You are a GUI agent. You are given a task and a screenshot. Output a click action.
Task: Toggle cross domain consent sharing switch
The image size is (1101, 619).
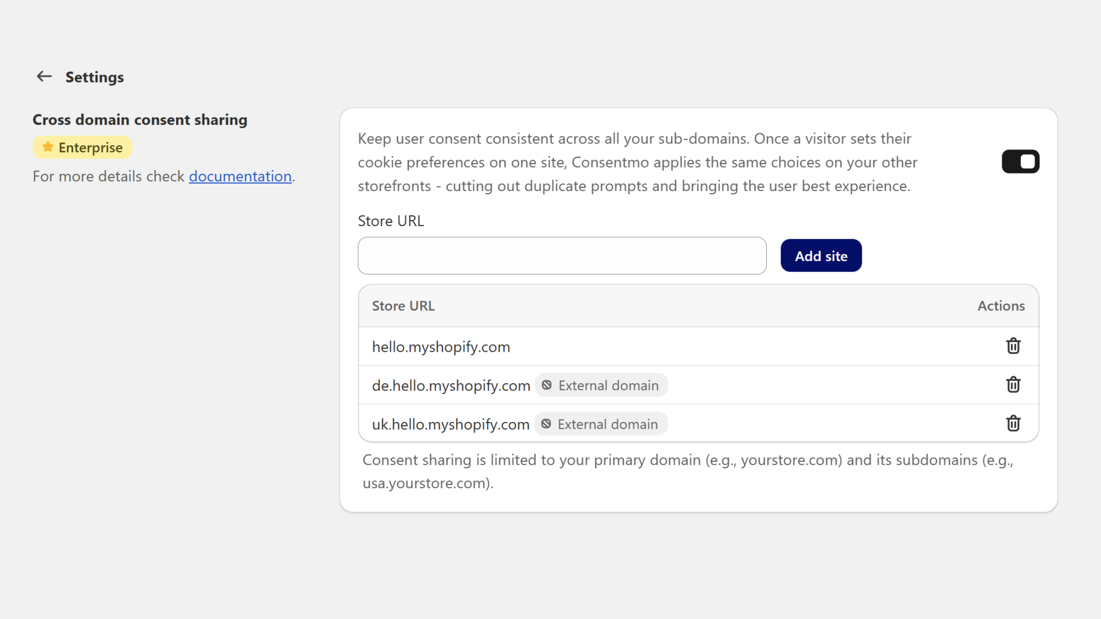pos(1020,162)
